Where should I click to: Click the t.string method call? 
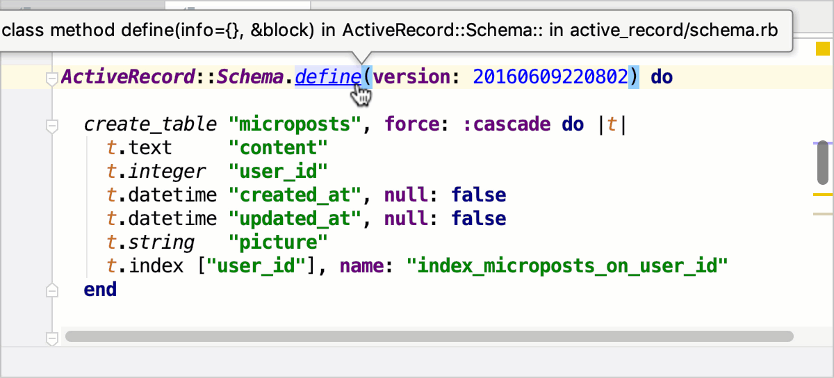coord(151,243)
